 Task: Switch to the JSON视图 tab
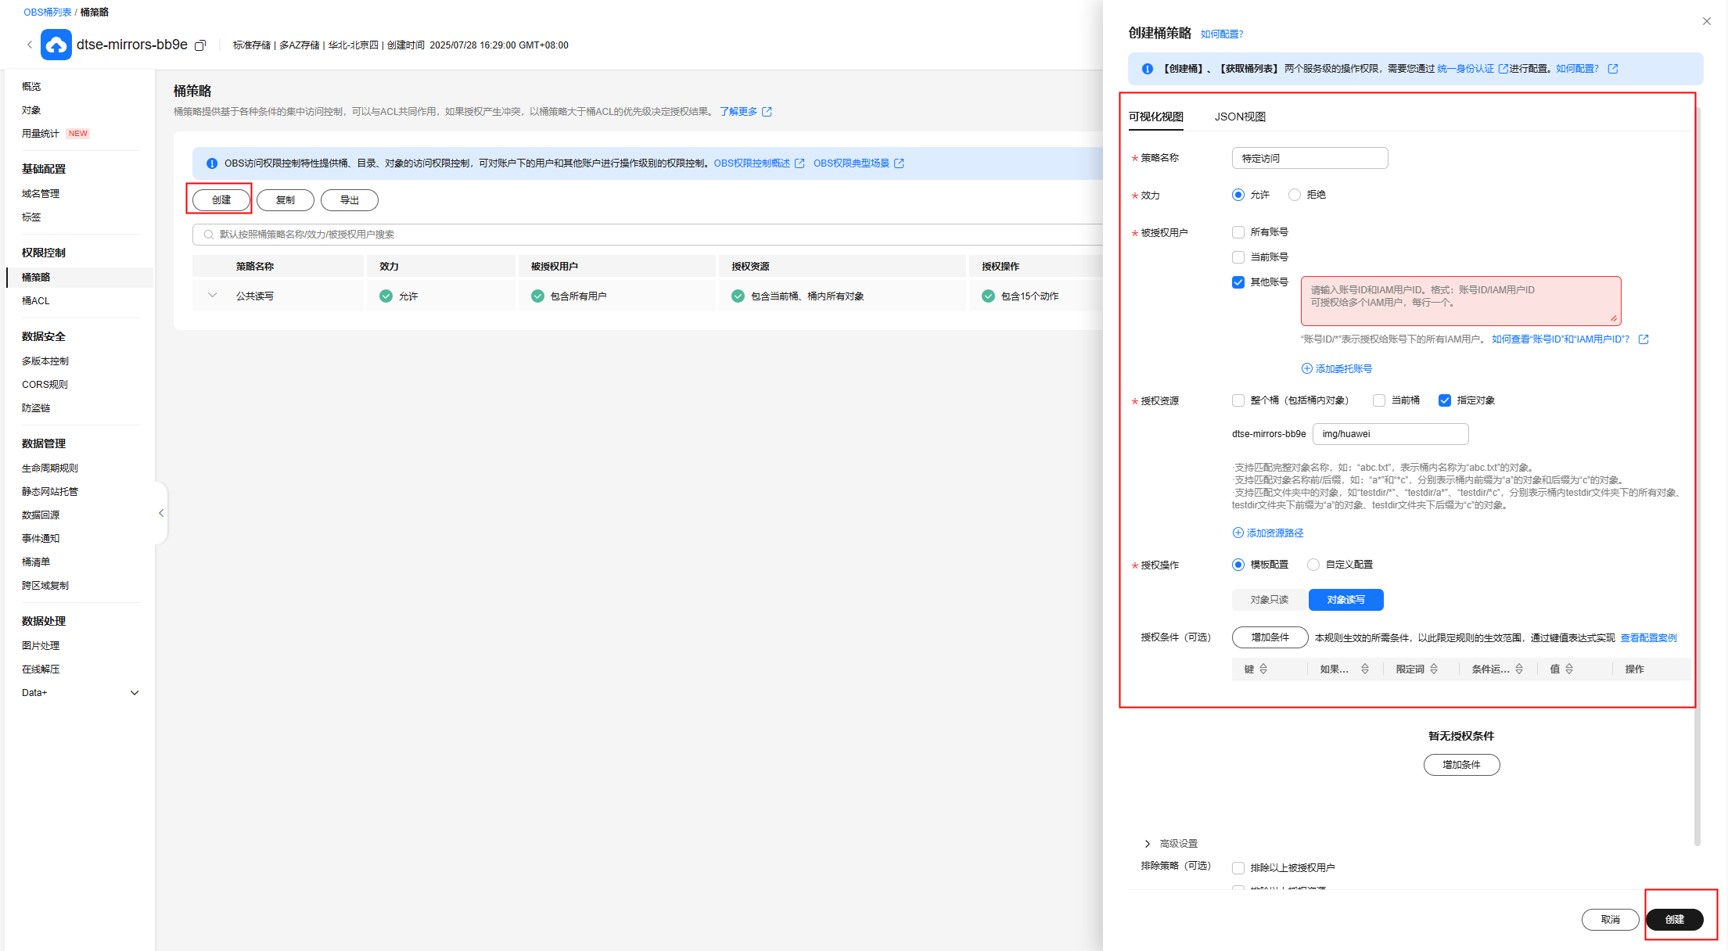click(x=1240, y=117)
